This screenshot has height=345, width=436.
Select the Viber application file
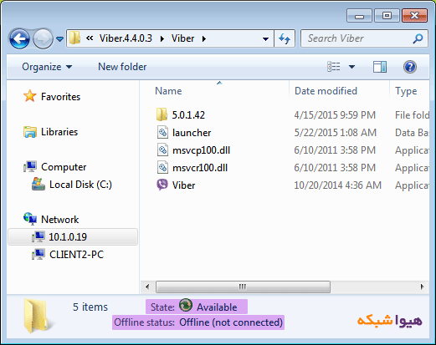[x=183, y=185]
